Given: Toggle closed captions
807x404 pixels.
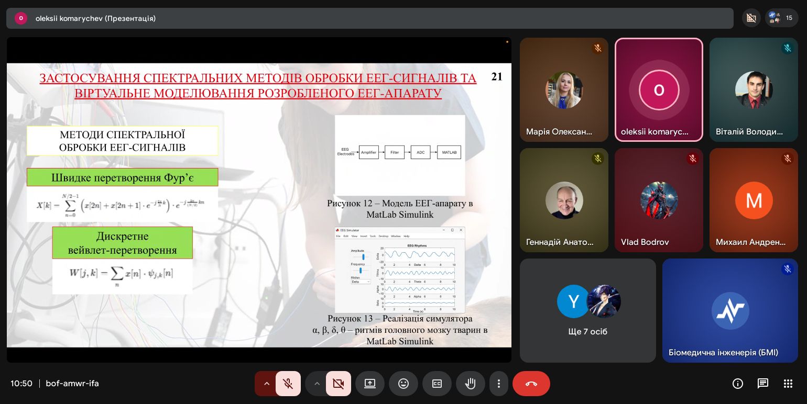Looking at the screenshot, I should [437, 384].
